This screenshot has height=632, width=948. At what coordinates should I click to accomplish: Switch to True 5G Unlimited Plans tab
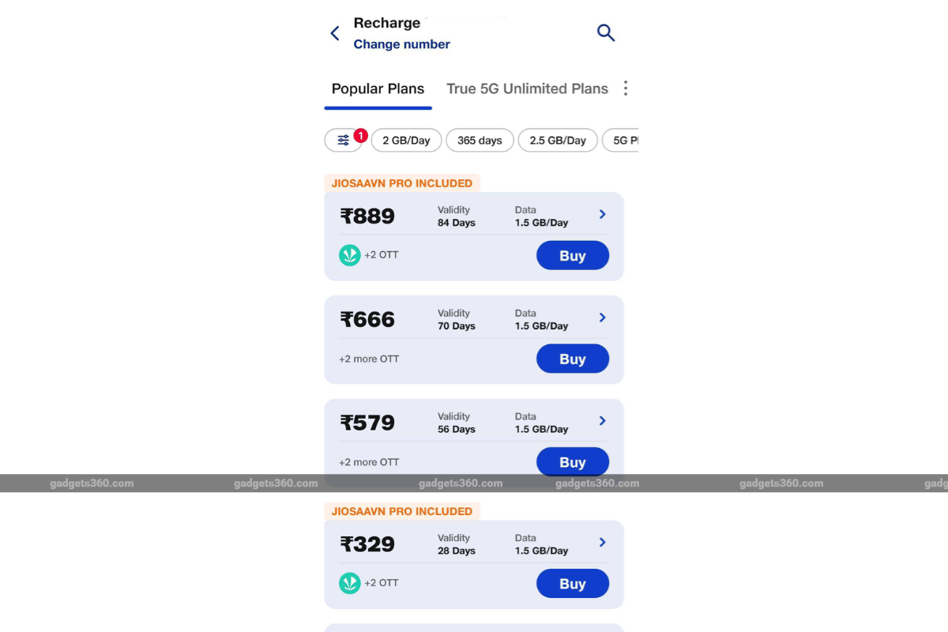[527, 88]
